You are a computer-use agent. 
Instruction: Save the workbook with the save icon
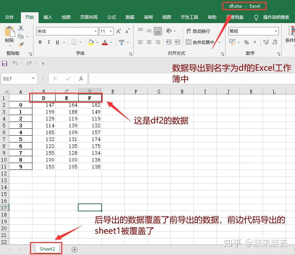point(4,63)
